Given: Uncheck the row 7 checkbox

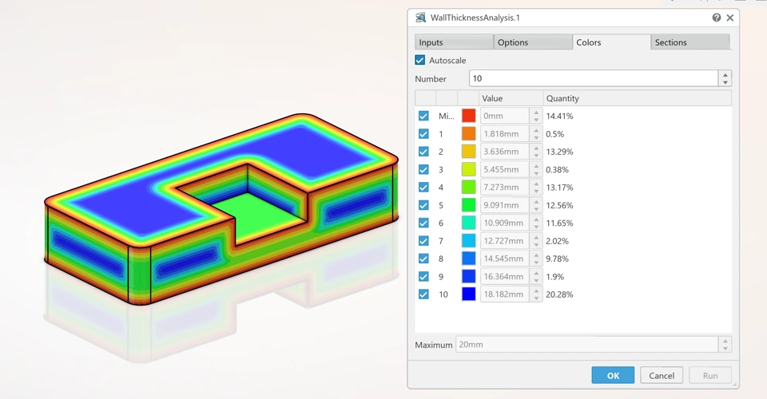Looking at the screenshot, I should pos(423,241).
